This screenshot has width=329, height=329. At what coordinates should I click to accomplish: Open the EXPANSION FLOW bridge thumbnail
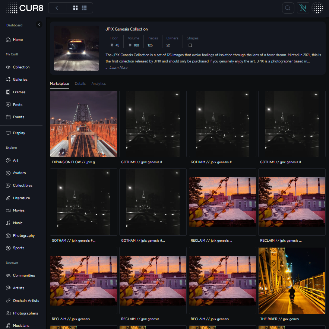pyautogui.click(x=83, y=124)
